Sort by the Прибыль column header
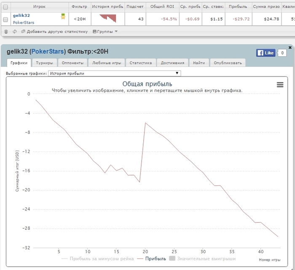This screenshot has width=295, height=270. coord(238,7)
